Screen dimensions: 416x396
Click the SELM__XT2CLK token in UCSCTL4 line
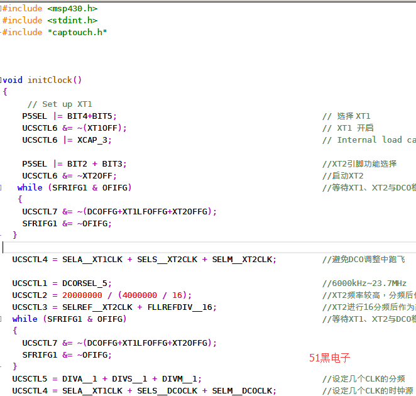242,260
